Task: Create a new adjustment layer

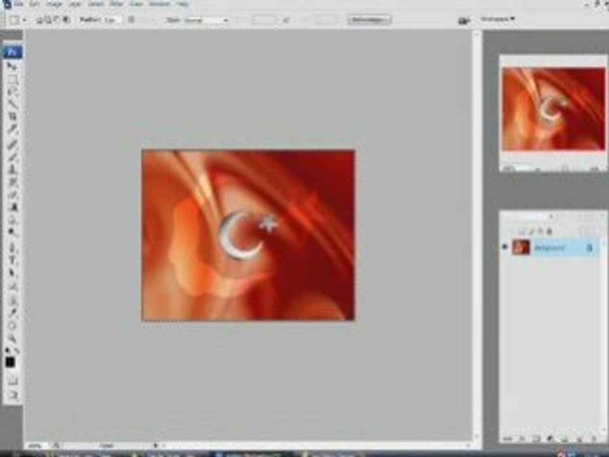Action: point(551,439)
